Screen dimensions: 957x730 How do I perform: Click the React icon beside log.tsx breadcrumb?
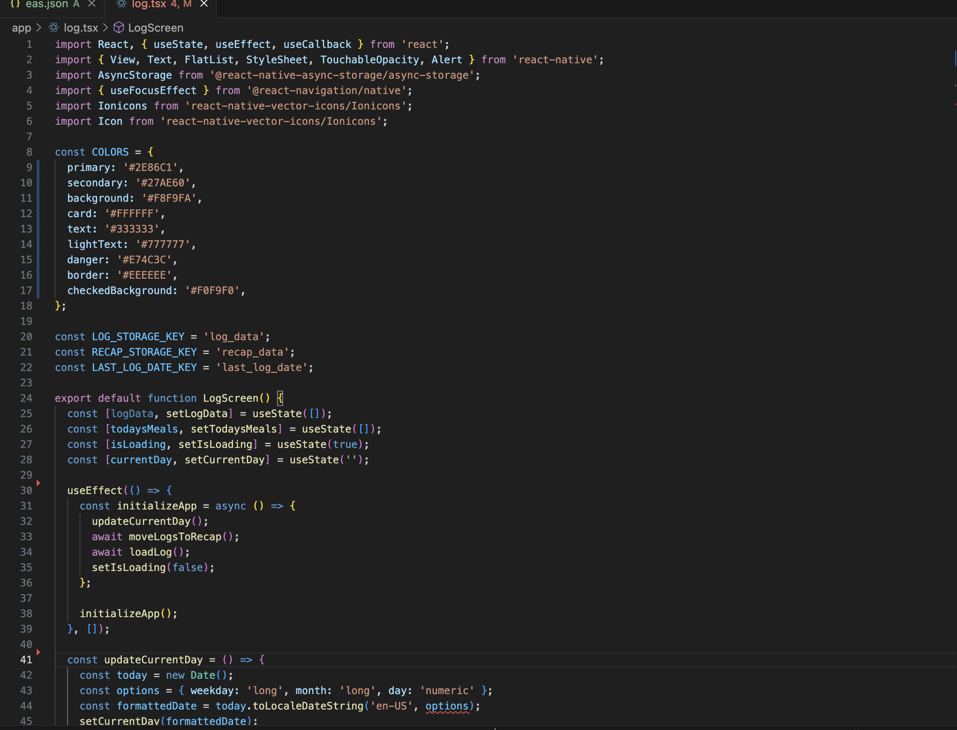tap(54, 28)
